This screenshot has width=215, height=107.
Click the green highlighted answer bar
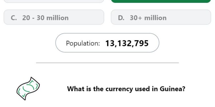click(x=161, y=1)
